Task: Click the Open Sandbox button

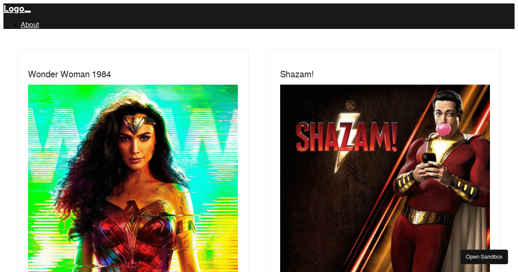Action: click(x=484, y=256)
